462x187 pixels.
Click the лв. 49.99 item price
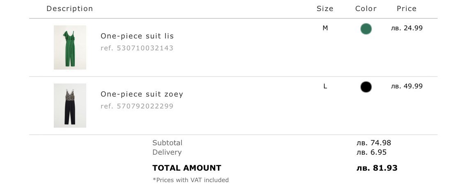pos(407,86)
